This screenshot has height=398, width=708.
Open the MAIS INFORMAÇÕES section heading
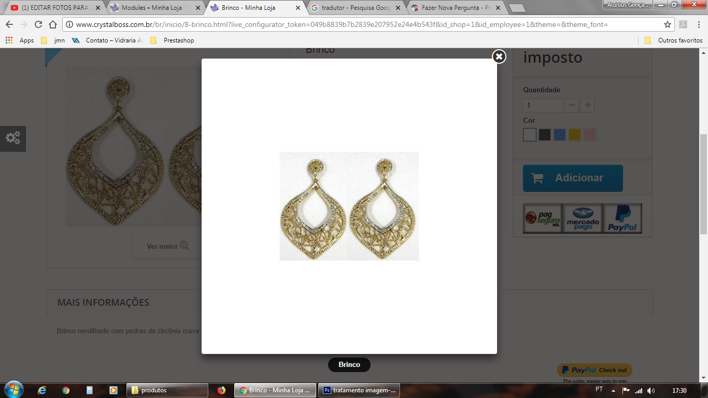coord(103,302)
